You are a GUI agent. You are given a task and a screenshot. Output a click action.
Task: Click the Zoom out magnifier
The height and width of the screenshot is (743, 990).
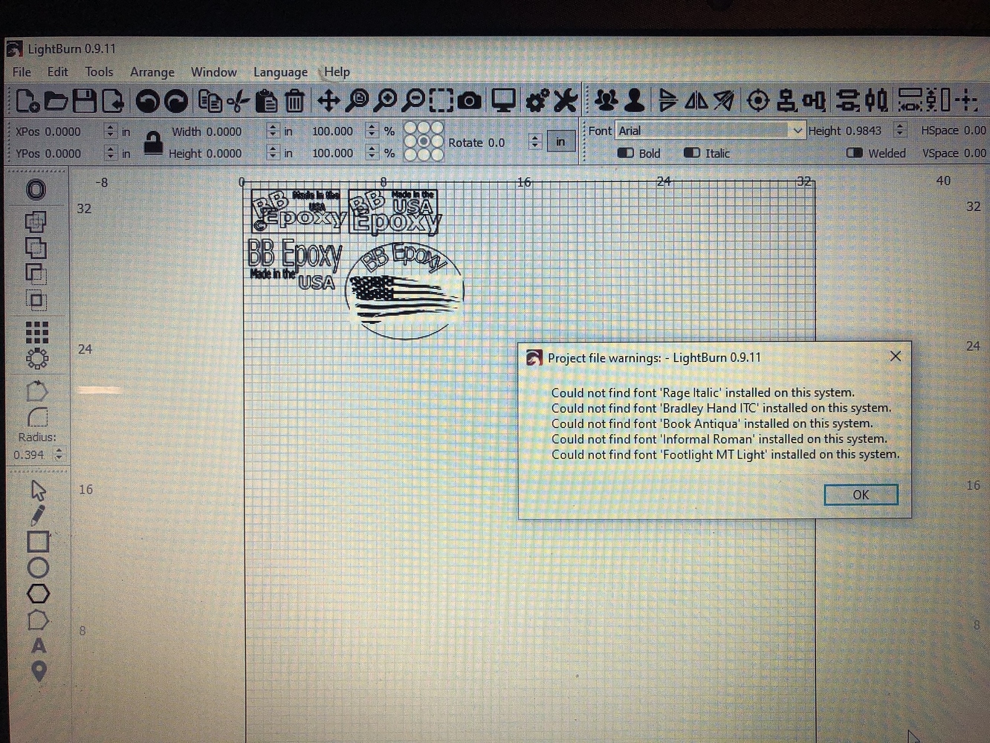click(x=414, y=100)
